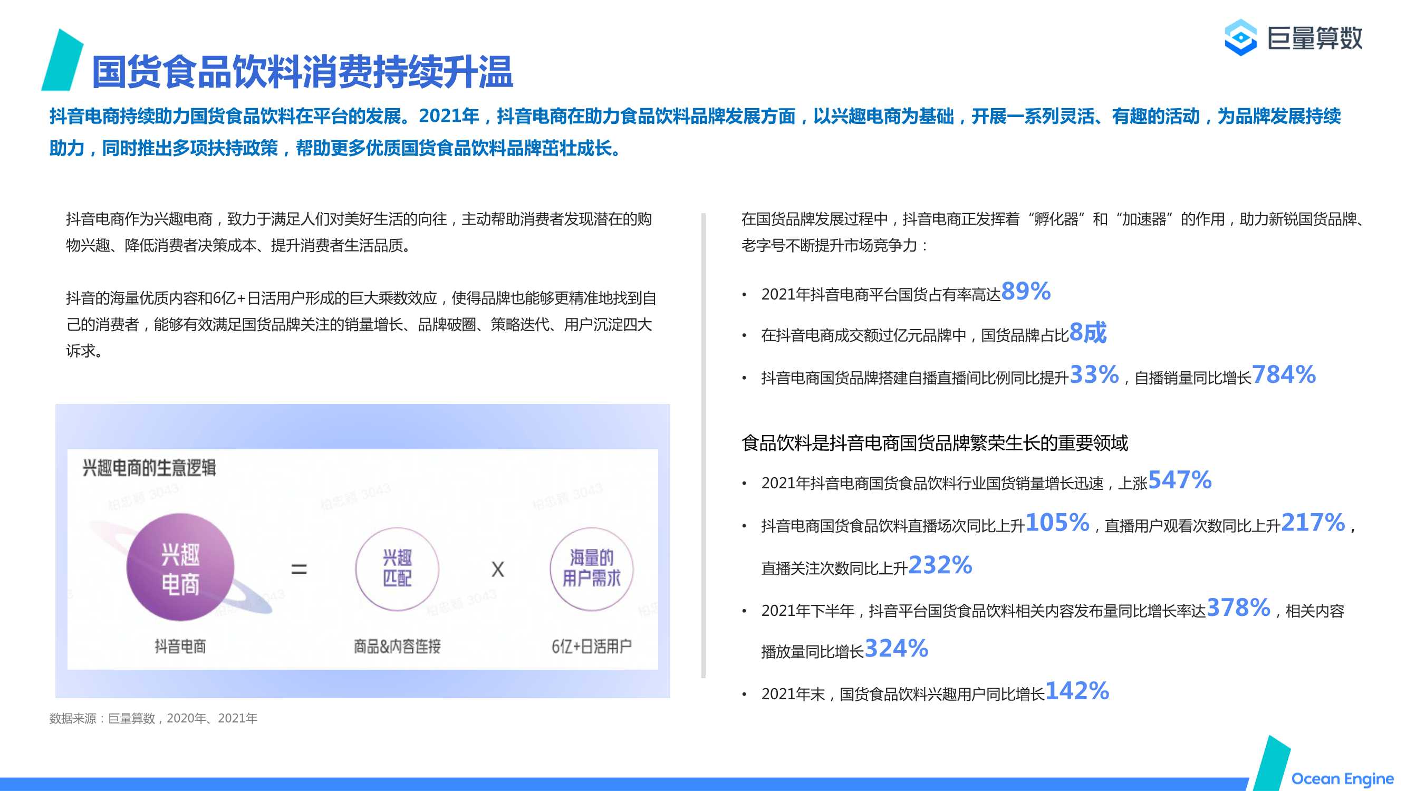
Task: Click the purple 兴趣电商 sphere
Action: click(180, 567)
